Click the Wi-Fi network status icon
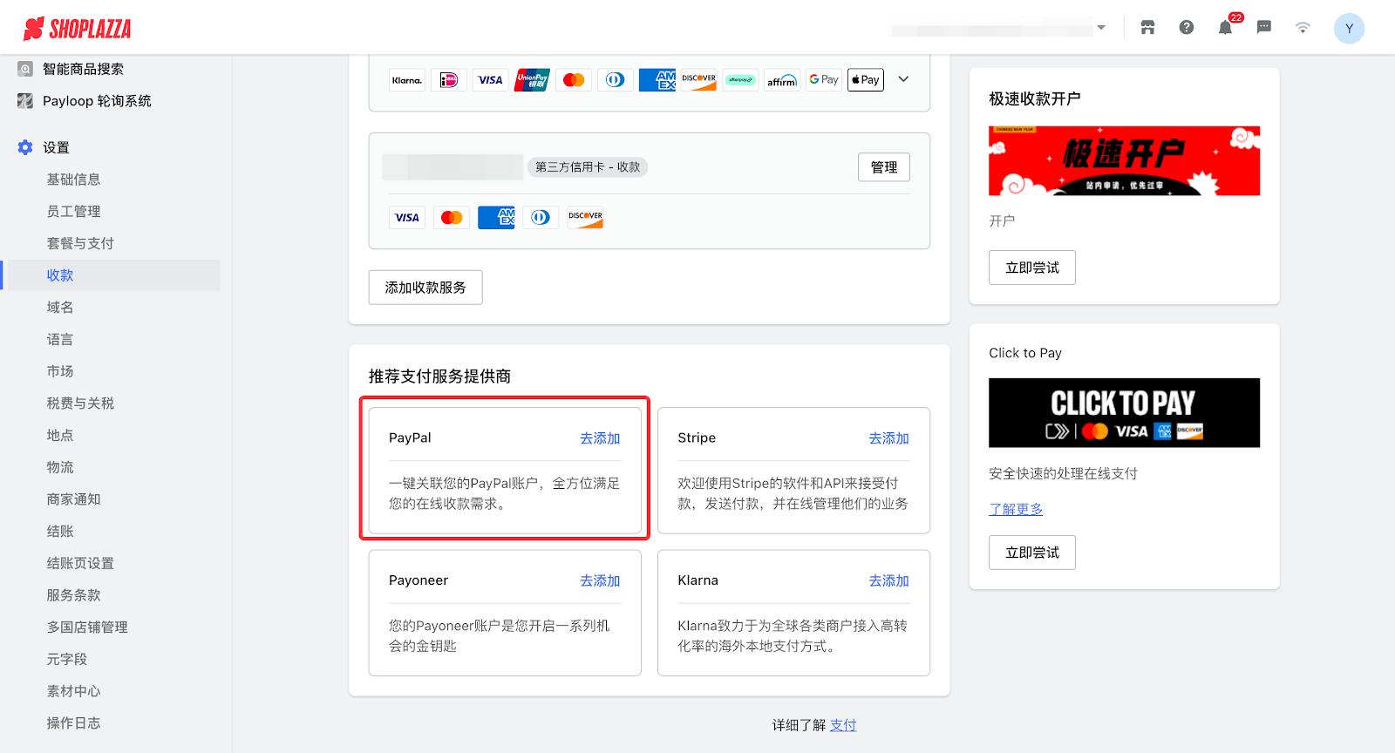The image size is (1395, 753). coord(1303,28)
